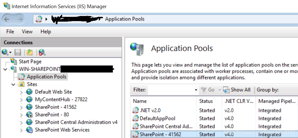Click the SharePoint Web Services globe icon
The image size is (298, 138).
pos(30,130)
